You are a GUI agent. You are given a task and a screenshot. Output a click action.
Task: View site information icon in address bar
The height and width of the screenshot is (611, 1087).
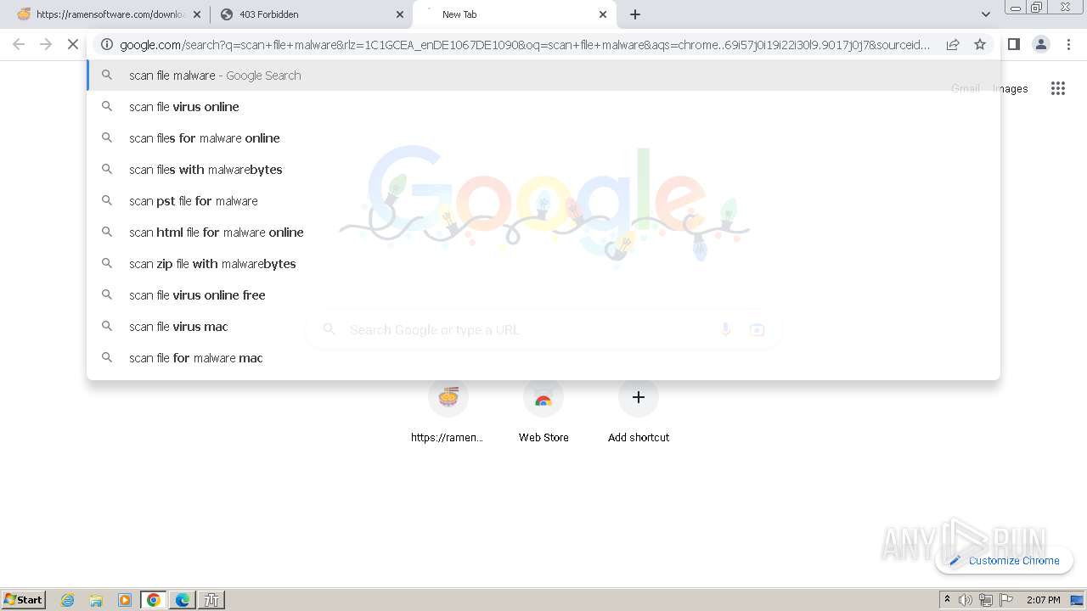[107, 44]
